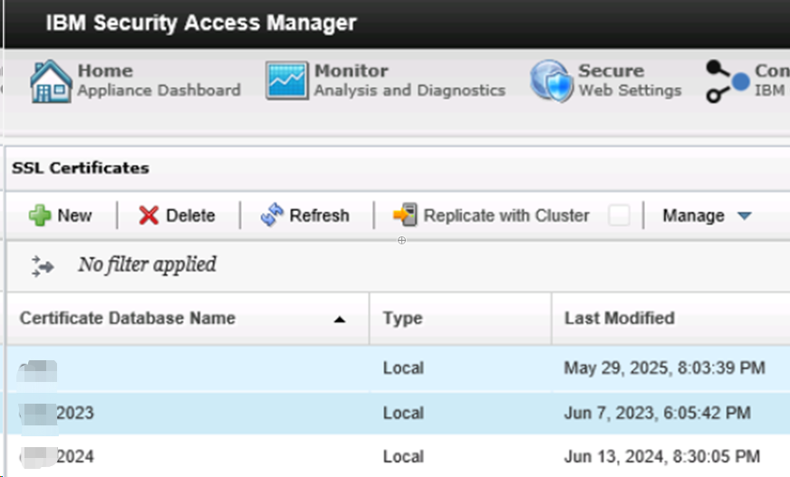
Task: Click the Manage menu button
Action: point(707,215)
